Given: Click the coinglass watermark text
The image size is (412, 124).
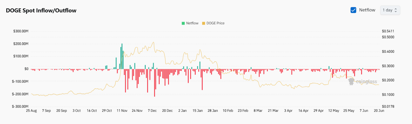Looking at the screenshot, I should pos(366,82).
